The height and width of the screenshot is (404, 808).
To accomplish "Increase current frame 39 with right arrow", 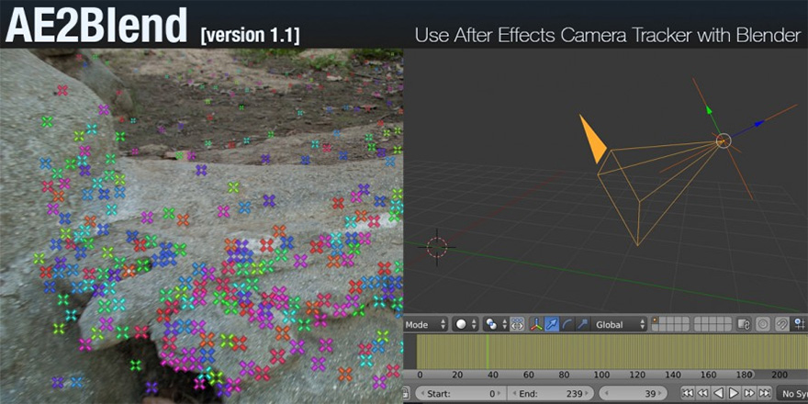I will point(660,394).
